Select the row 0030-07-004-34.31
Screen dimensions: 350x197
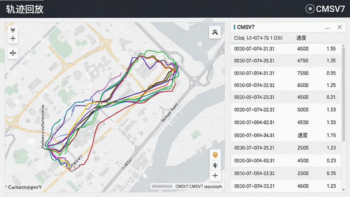pos(286,135)
